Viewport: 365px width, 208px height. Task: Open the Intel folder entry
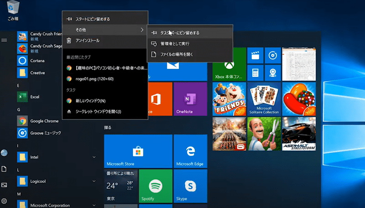point(57,157)
